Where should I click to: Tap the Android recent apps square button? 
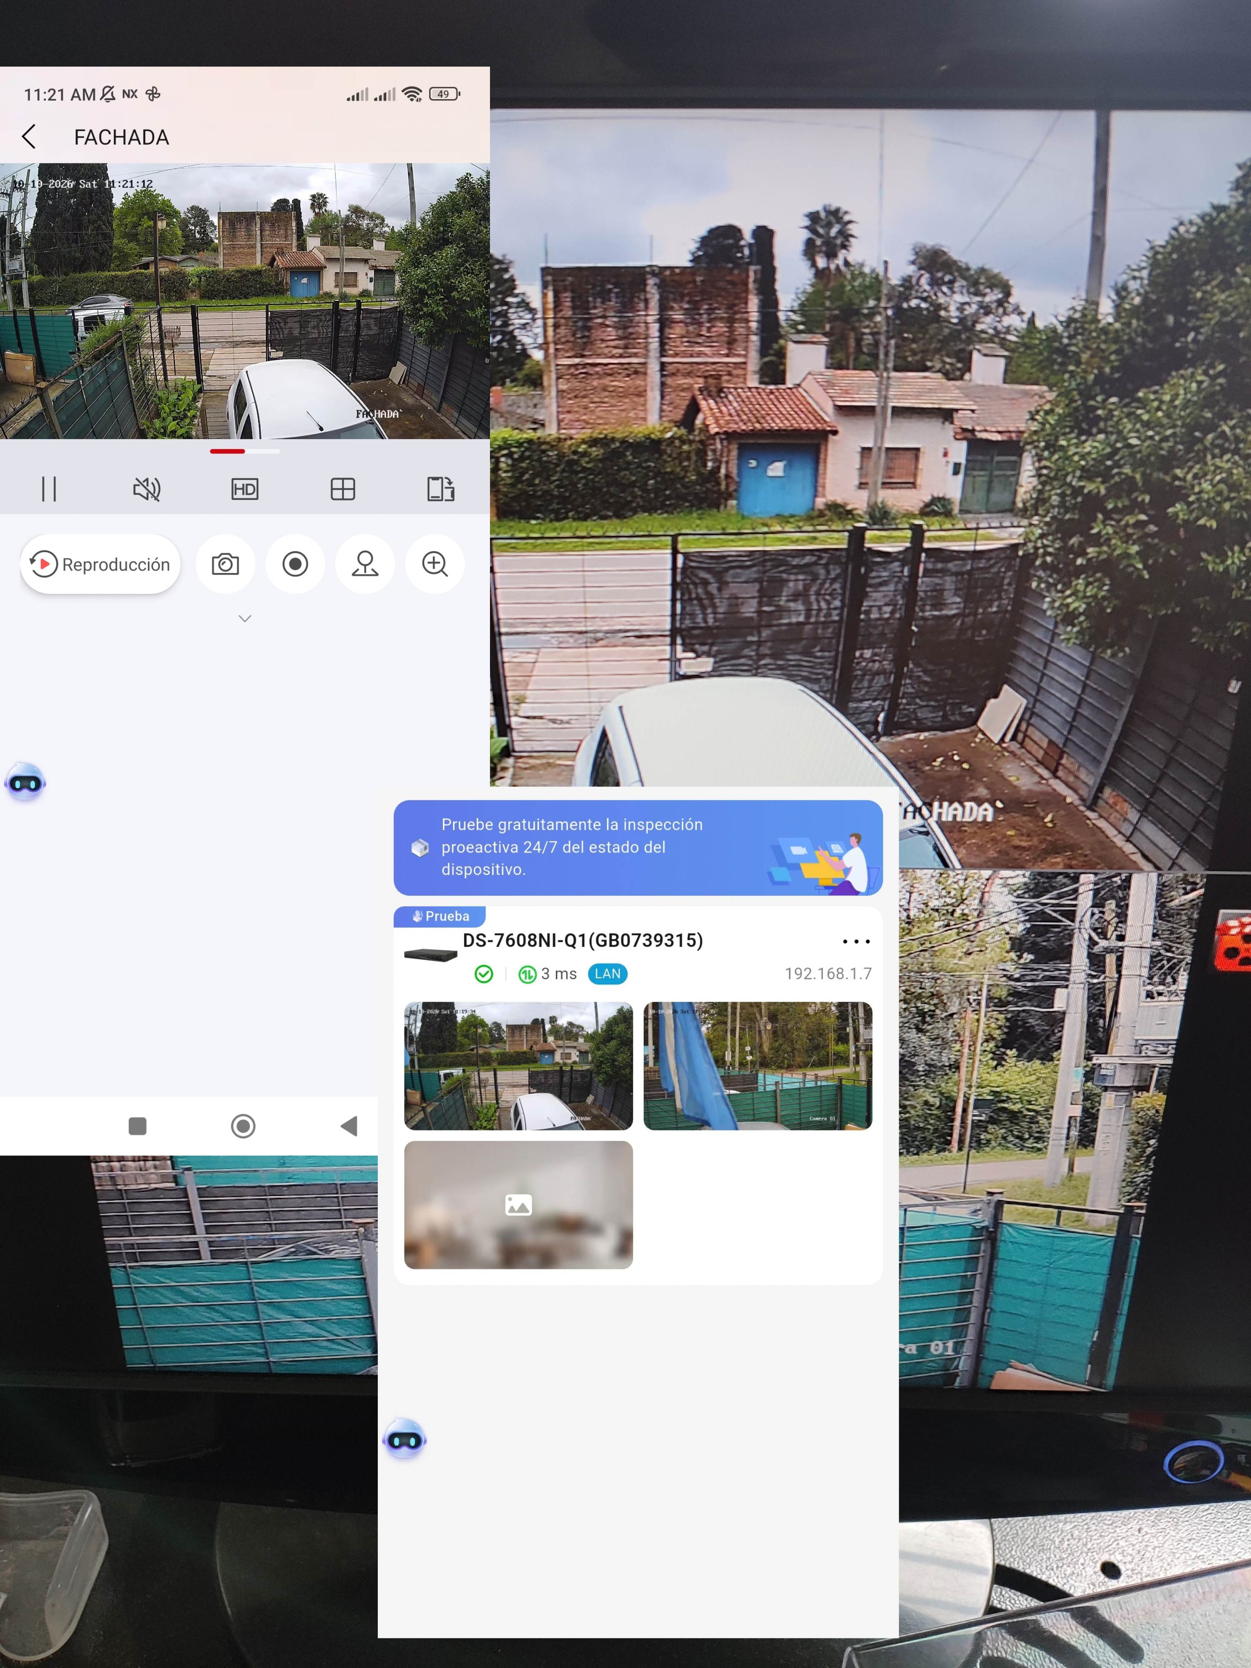pyautogui.click(x=137, y=1126)
